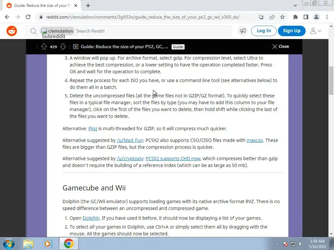Expand the user account dropdown

click(x=316, y=31)
